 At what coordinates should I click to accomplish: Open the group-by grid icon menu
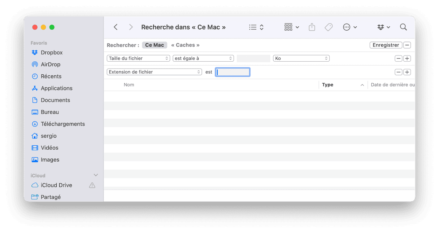point(292,27)
